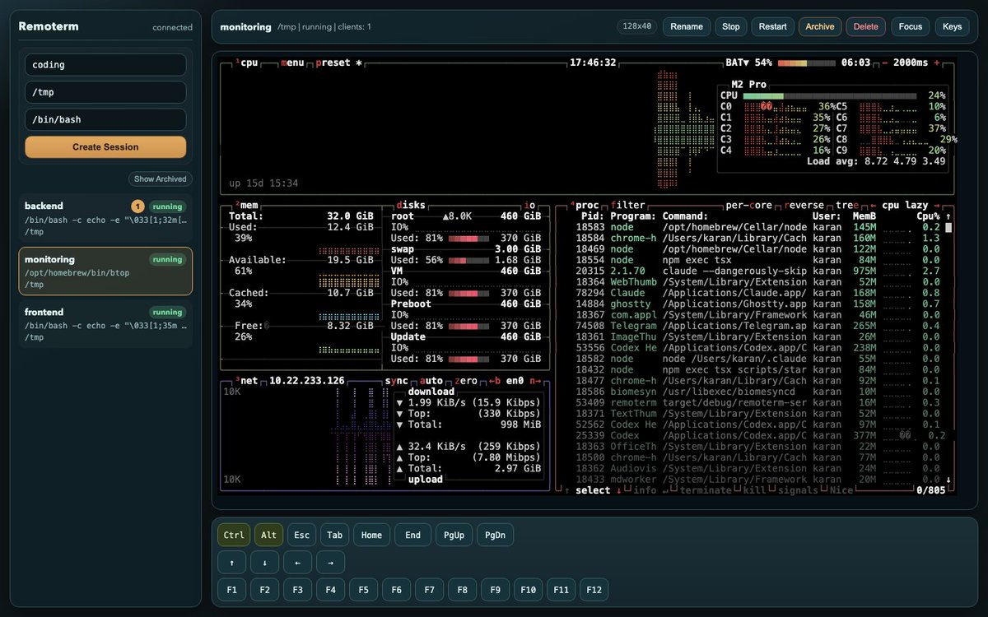Screen dimensions: 988x617
Task: Archive the monitoring session
Action: click(x=820, y=26)
